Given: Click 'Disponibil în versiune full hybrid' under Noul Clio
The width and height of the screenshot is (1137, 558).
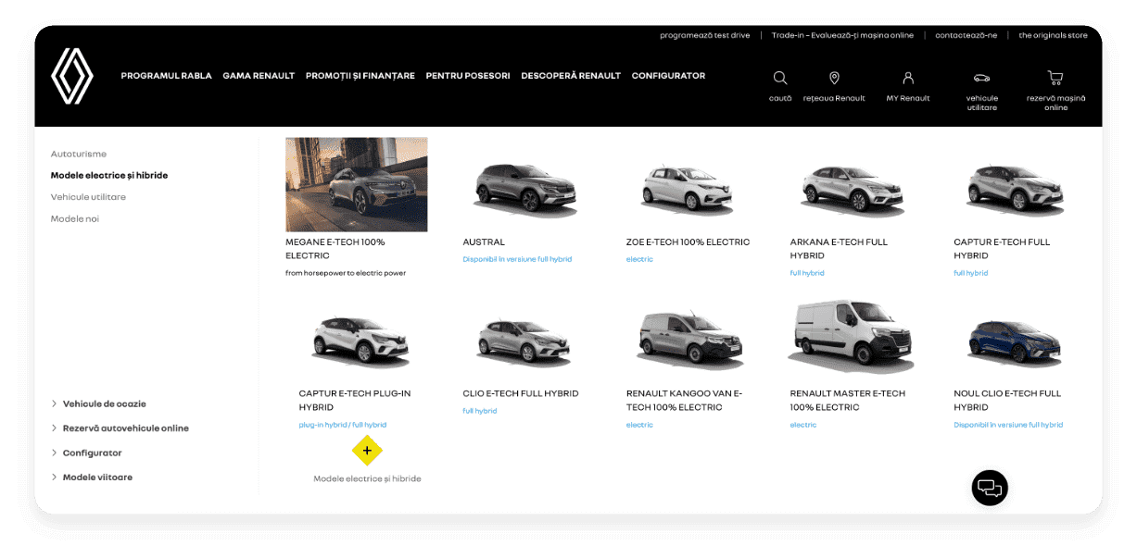Looking at the screenshot, I should (x=1008, y=425).
